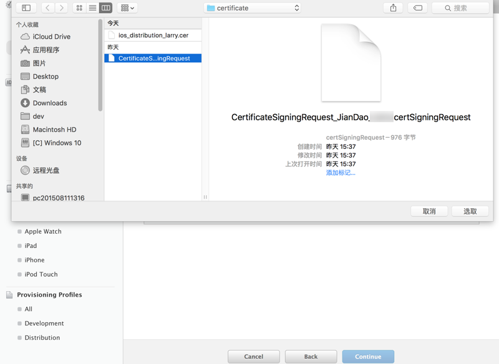This screenshot has height=364, width=499.
Task: Click 添加标记... link
Action: (341, 173)
